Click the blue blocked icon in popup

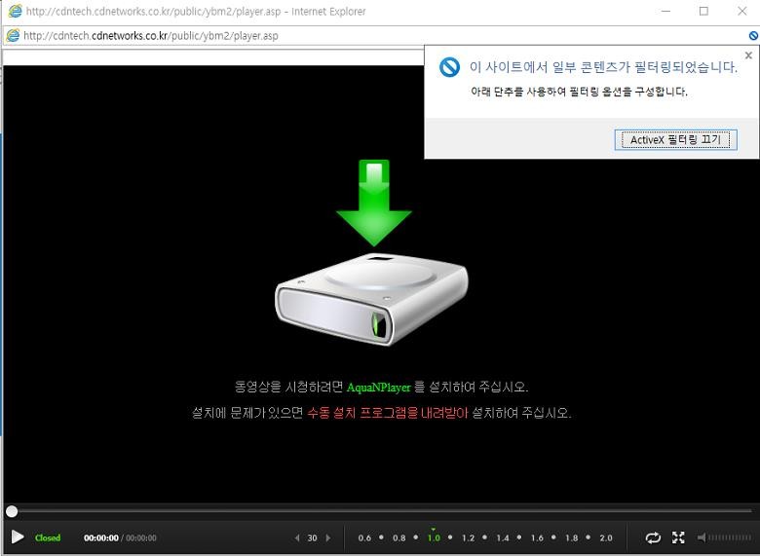tap(449, 67)
